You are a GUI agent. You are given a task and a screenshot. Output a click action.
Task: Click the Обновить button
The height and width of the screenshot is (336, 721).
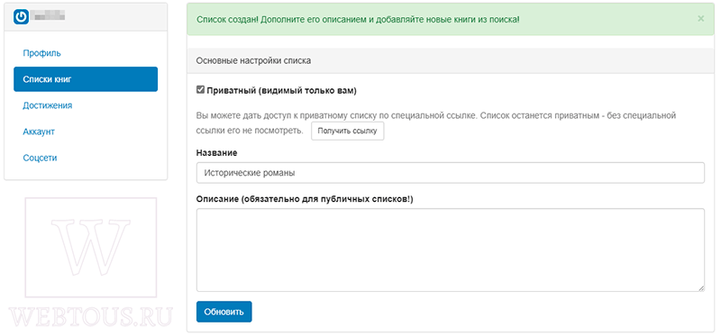[x=224, y=312]
